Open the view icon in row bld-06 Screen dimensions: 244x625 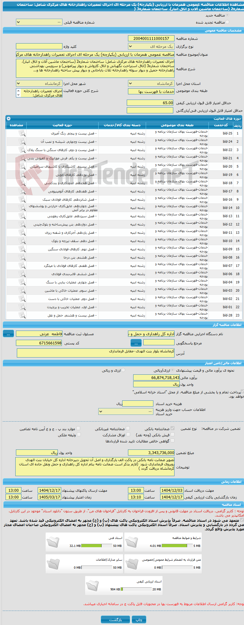(22, 274)
